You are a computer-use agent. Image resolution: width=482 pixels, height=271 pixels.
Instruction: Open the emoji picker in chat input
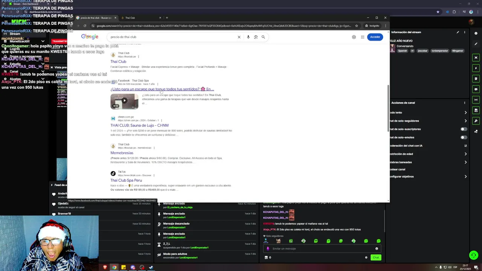click(377, 248)
